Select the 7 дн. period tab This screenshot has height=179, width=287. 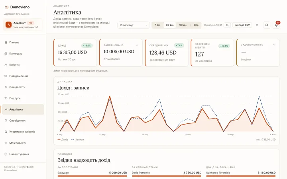point(157,25)
